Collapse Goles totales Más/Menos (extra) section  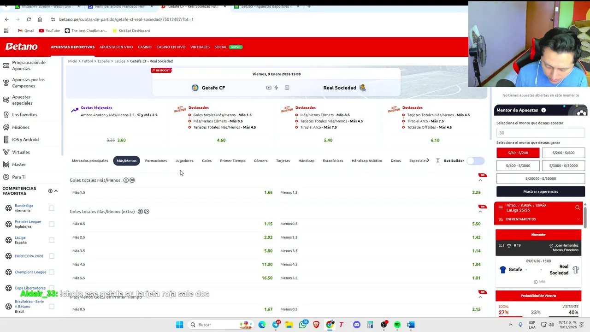[x=480, y=212]
